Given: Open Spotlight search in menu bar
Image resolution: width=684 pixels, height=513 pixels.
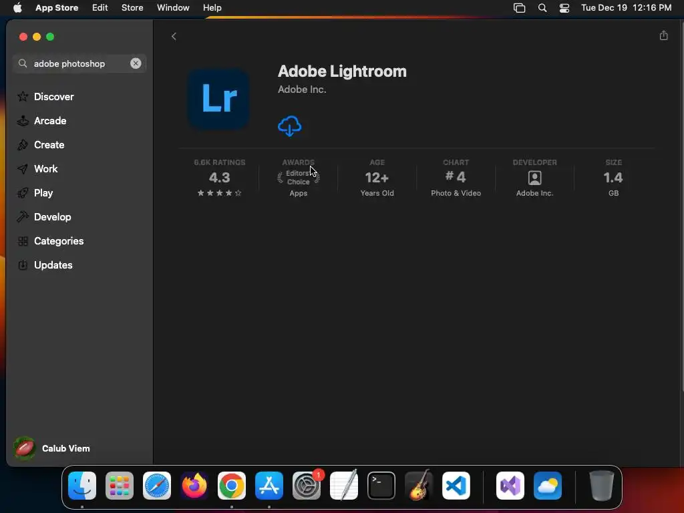Looking at the screenshot, I should tap(542, 8).
